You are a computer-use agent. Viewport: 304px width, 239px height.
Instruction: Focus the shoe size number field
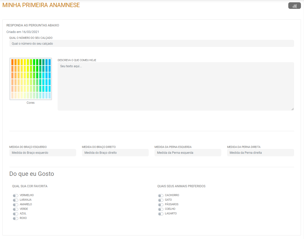(151, 44)
